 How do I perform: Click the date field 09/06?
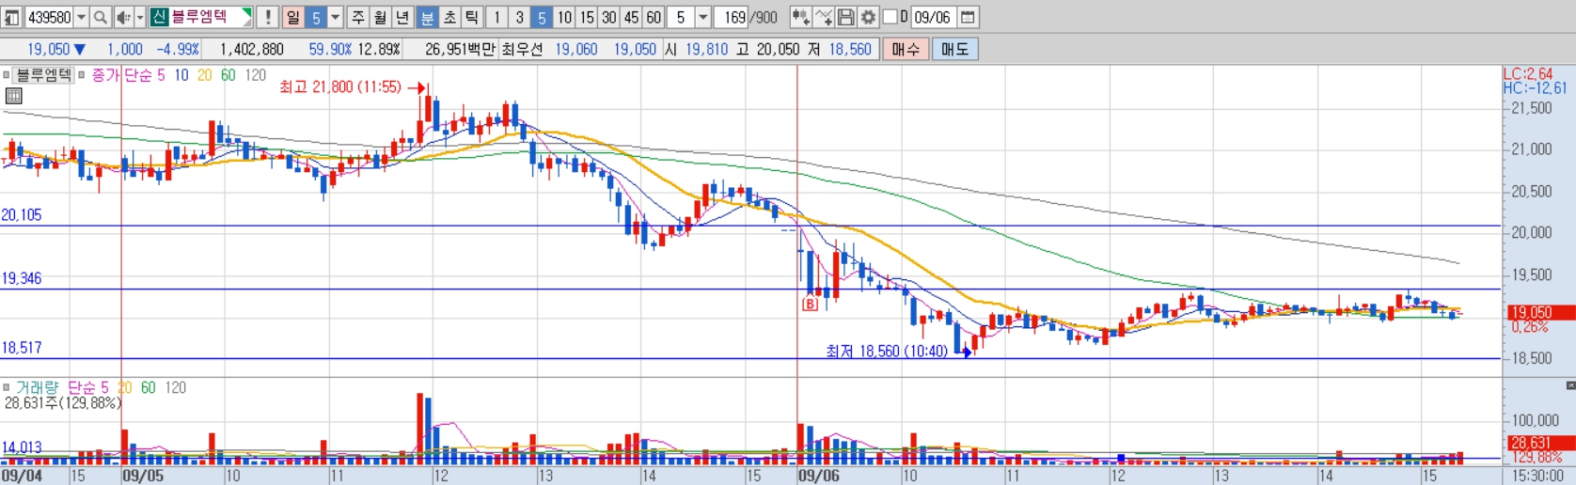[x=934, y=17]
